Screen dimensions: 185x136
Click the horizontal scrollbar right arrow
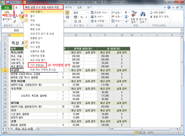point(177,129)
